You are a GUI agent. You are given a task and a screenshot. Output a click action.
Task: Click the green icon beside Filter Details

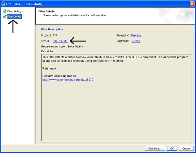(x=5, y=16)
